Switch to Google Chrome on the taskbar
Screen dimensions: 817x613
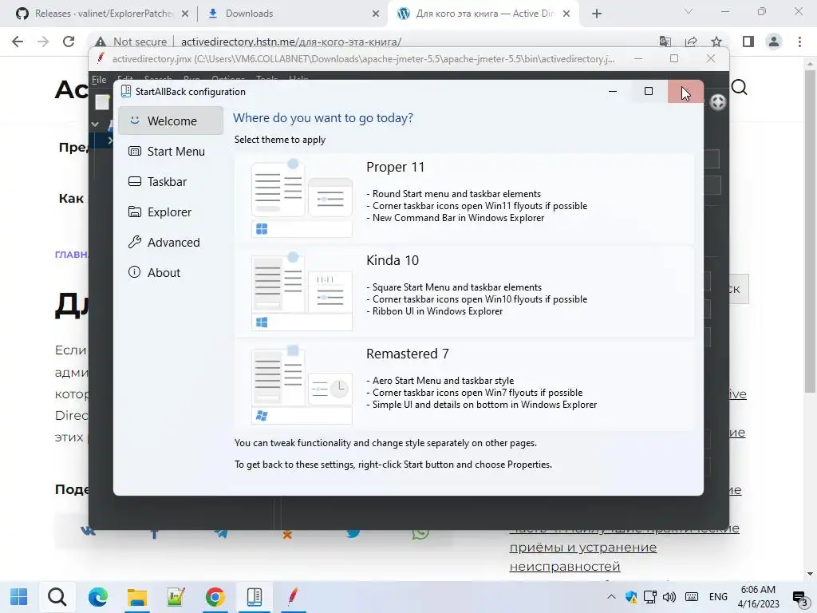[215, 597]
